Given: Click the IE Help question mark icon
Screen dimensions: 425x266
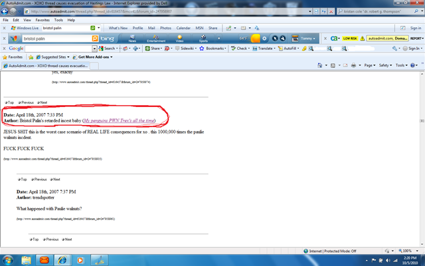Looking at the screenshot, I should click(x=412, y=65).
